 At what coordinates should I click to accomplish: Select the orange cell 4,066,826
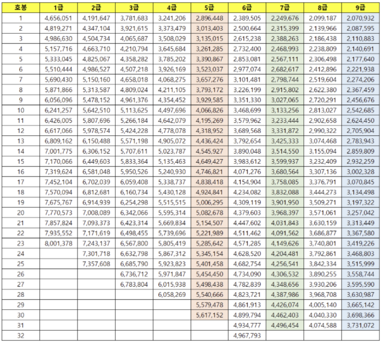point(209,110)
